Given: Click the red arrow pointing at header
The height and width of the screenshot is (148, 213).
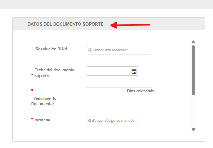Looking at the screenshot, I should [130, 25].
